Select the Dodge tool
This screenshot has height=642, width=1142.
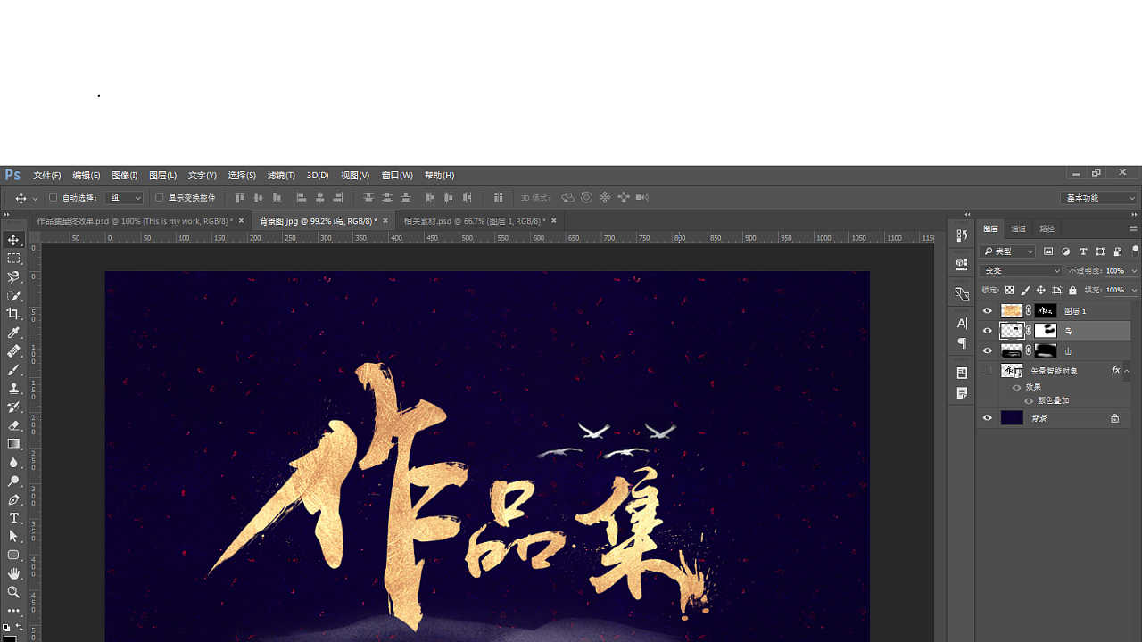click(x=13, y=481)
